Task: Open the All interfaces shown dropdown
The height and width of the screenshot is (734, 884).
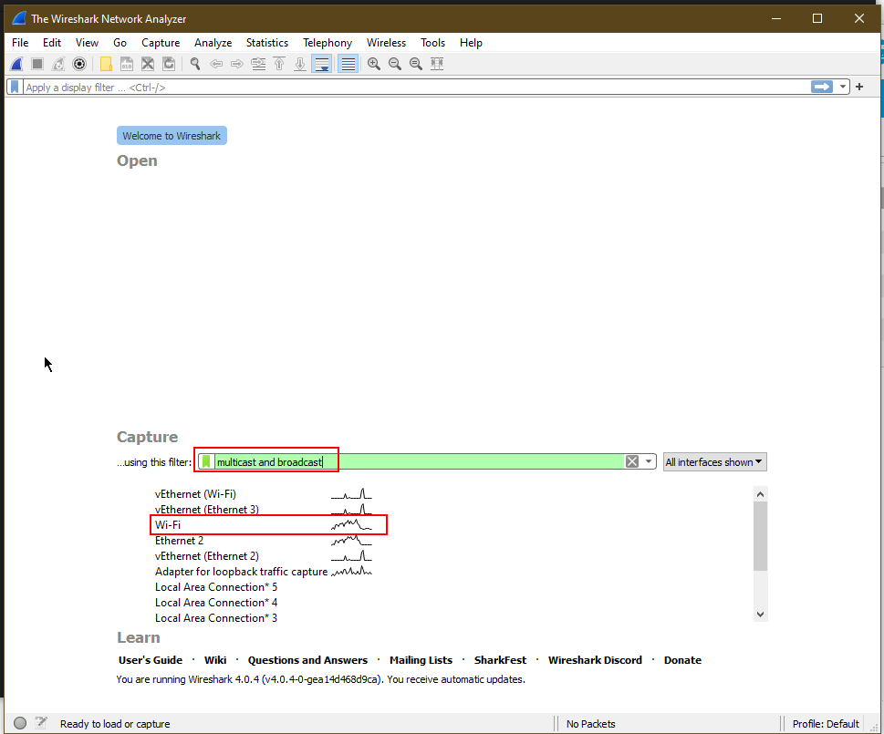Action: [714, 461]
